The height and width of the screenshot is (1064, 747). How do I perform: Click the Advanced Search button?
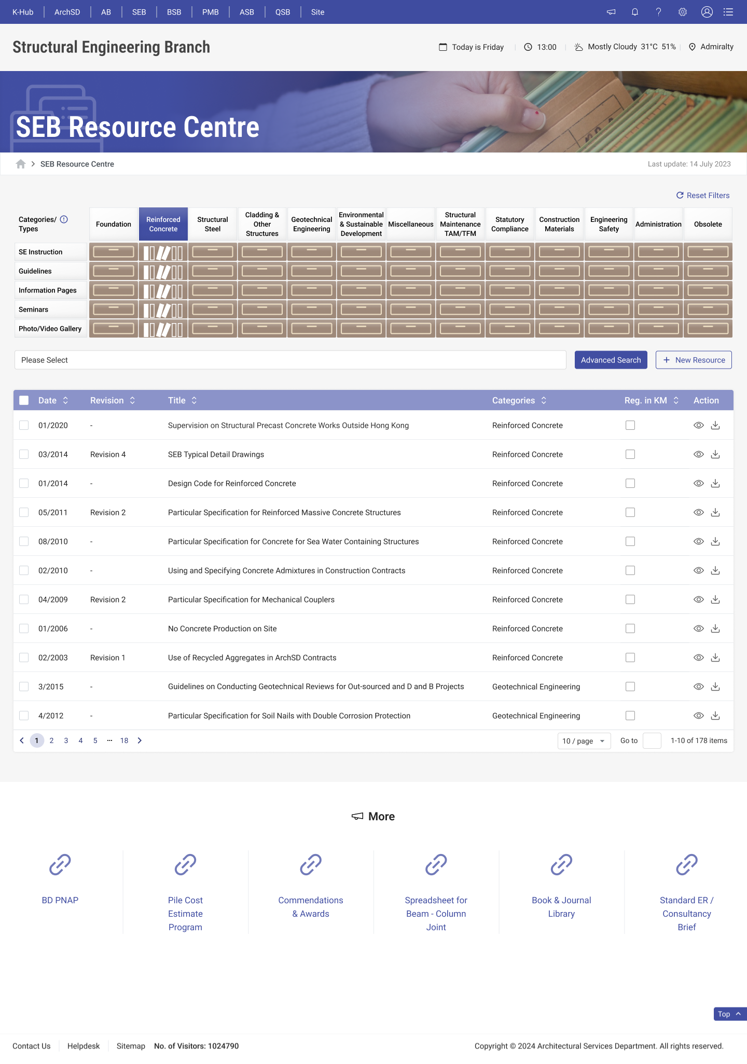pos(611,360)
